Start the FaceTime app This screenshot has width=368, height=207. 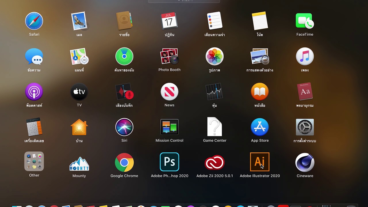click(x=305, y=21)
